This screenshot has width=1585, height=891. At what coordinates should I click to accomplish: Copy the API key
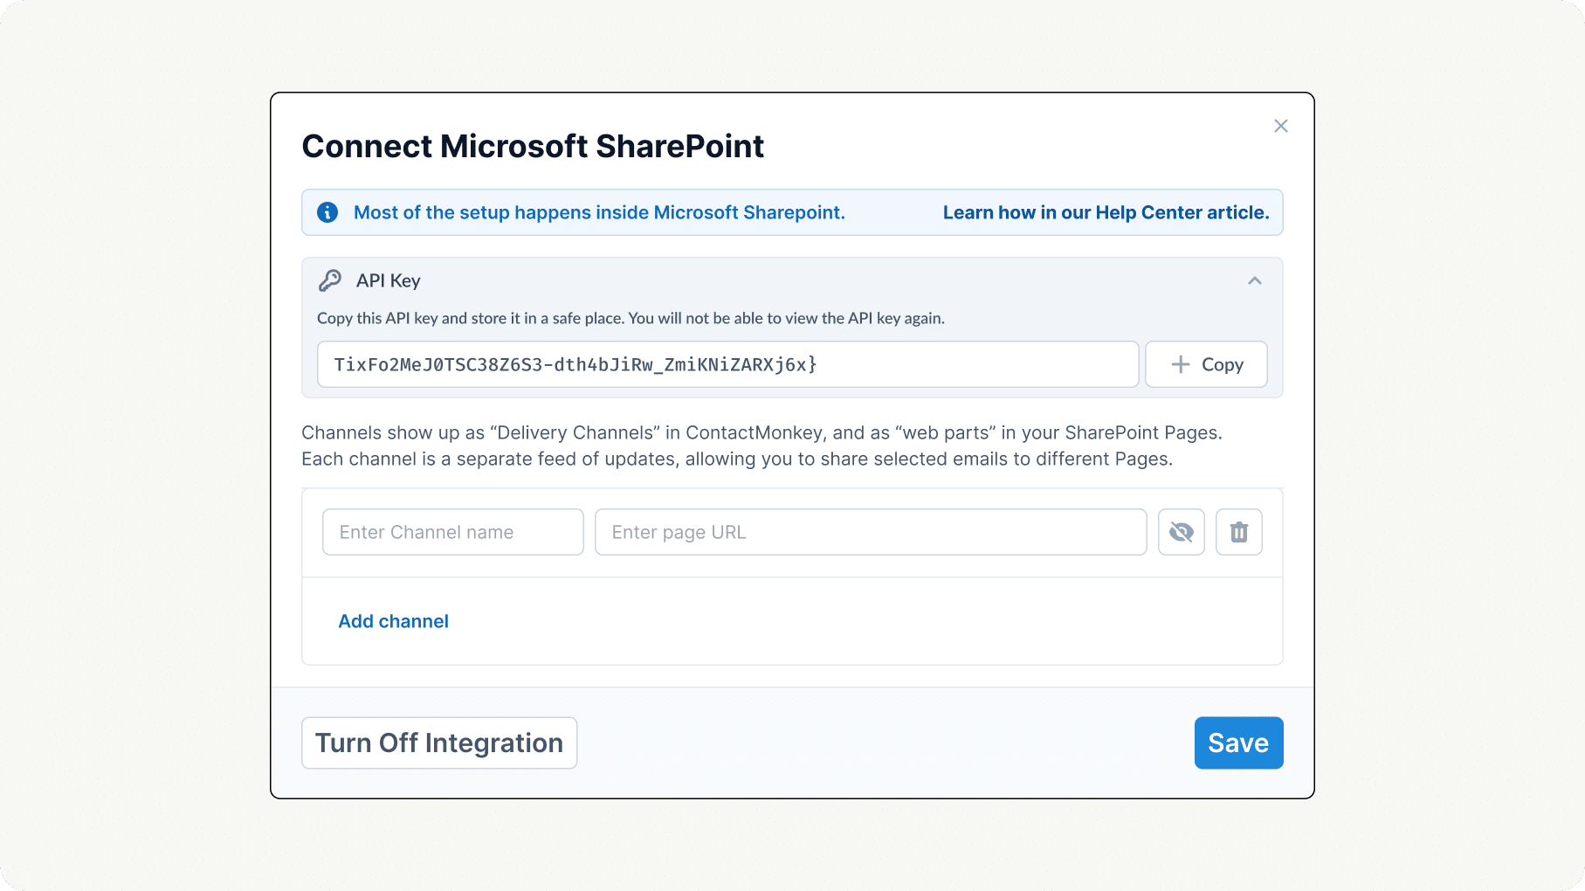tap(1206, 364)
